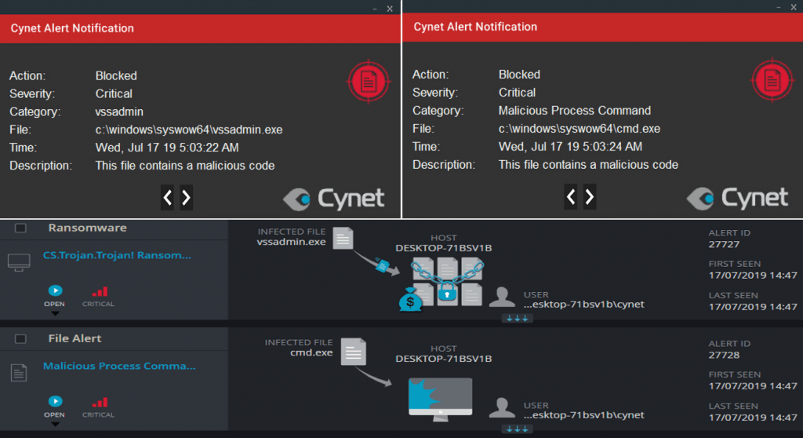The height and width of the screenshot is (438, 803).
Task: Go to next alert in Malicious Process Command notification
Action: coord(590,196)
